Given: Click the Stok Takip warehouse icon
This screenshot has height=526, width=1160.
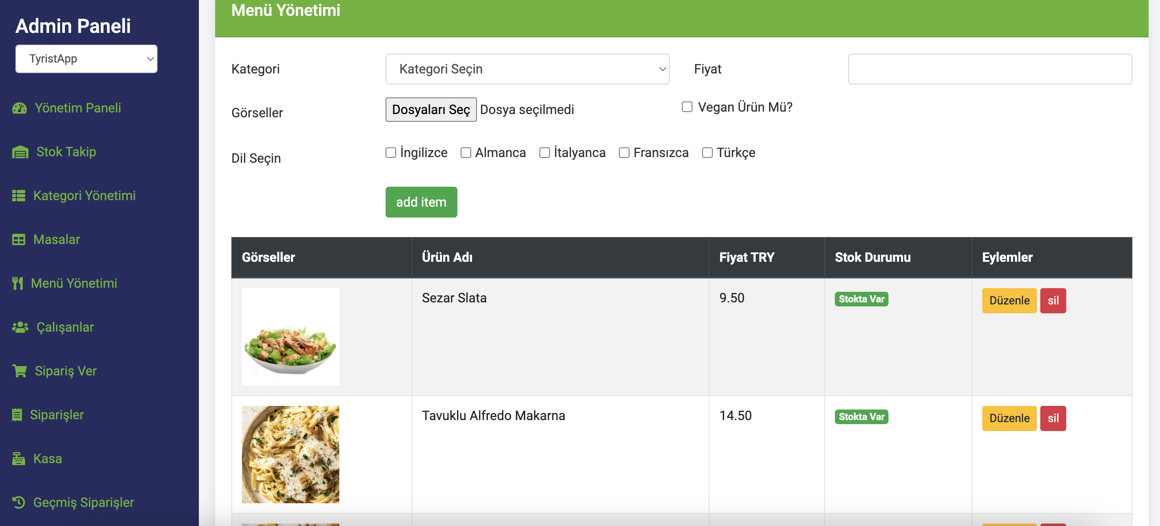Looking at the screenshot, I should [x=20, y=152].
